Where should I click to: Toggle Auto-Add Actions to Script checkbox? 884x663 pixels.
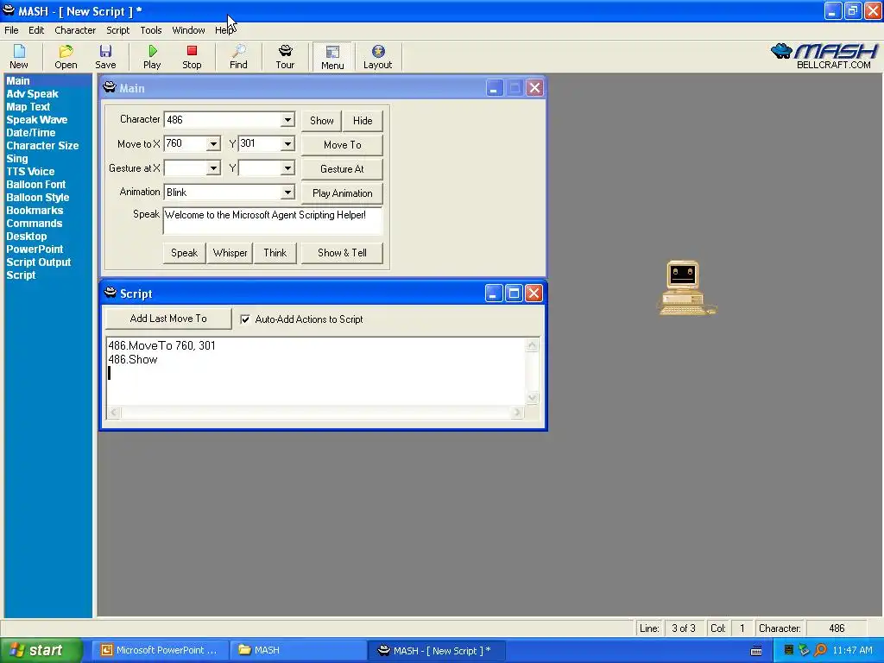tap(245, 319)
